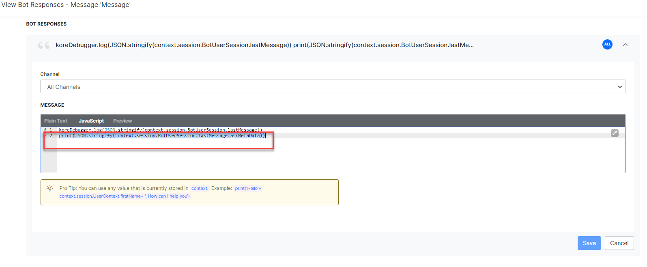Collapse the bot response using the chevron
The height and width of the screenshot is (267, 647).
coord(625,45)
